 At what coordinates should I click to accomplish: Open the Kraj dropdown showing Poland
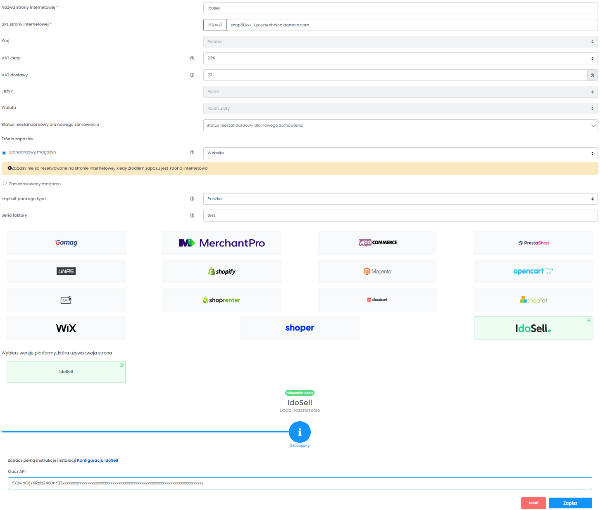[400, 42]
